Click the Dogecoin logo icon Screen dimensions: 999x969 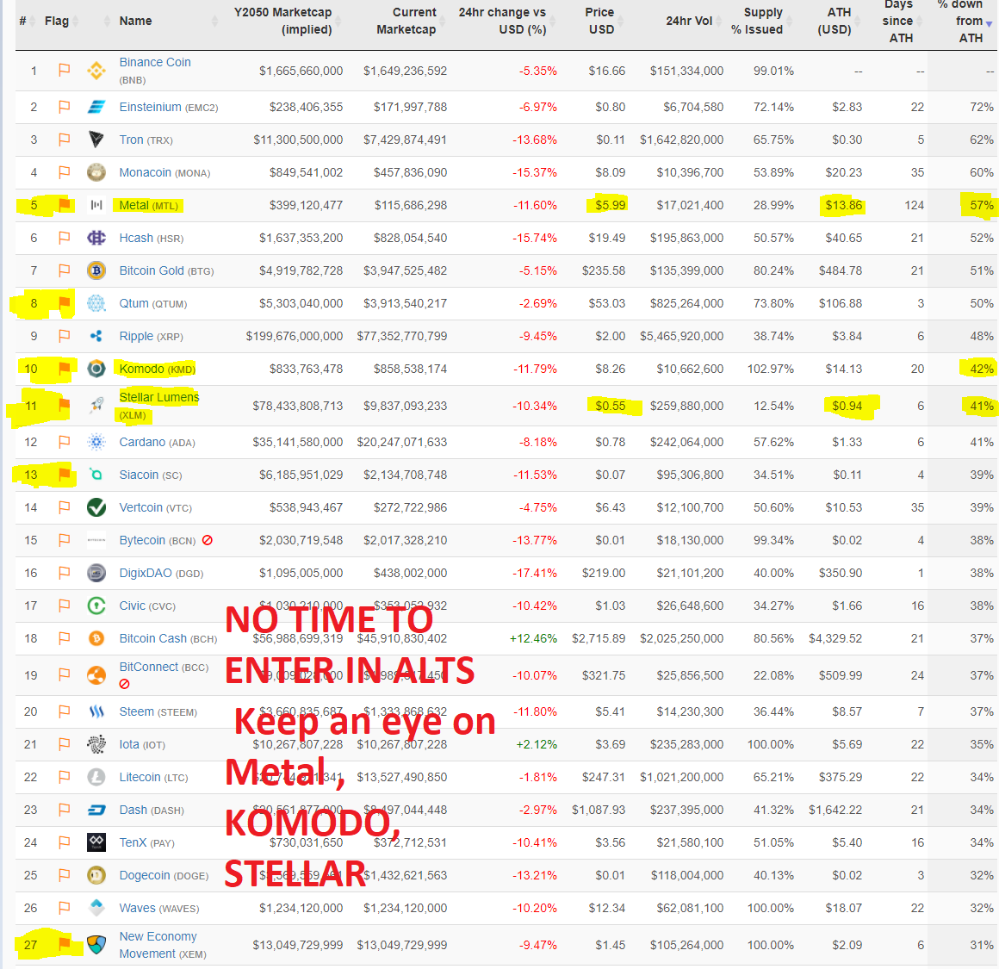(x=96, y=875)
